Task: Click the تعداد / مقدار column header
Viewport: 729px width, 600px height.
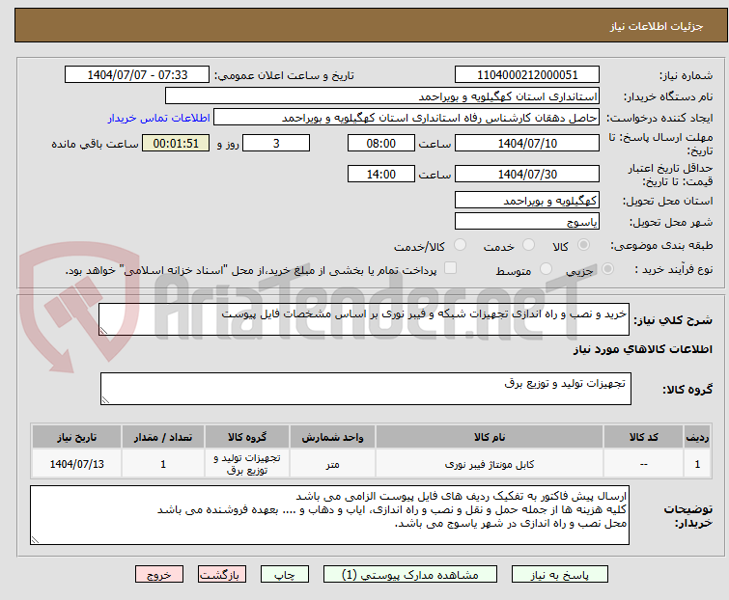Action: coord(163,437)
